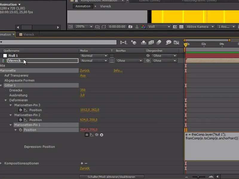239x179 pixels.
Task: Collapse the Deformieren group
Action: click(x=6, y=100)
